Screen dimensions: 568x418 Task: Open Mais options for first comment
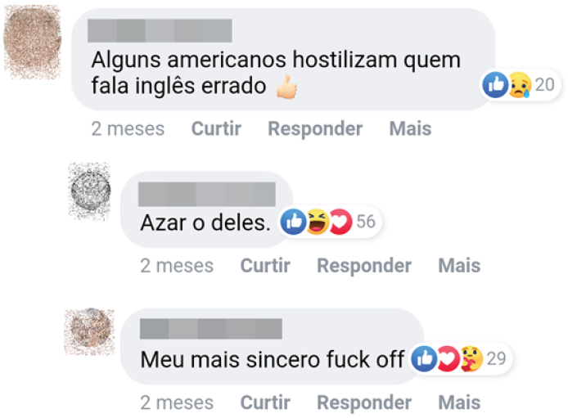coord(410,128)
